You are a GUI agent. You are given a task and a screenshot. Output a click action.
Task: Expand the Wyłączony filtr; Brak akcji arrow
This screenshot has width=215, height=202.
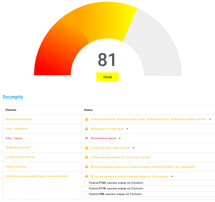pyautogui.click(x=127, y=129)
